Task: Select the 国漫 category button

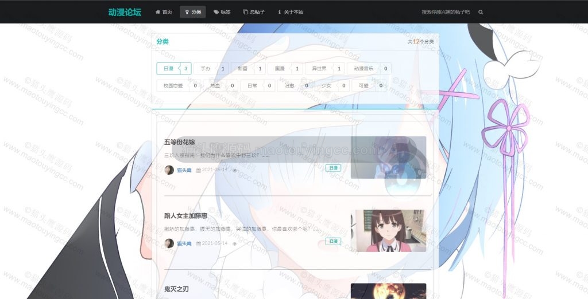Action: [x=285, y=69]
